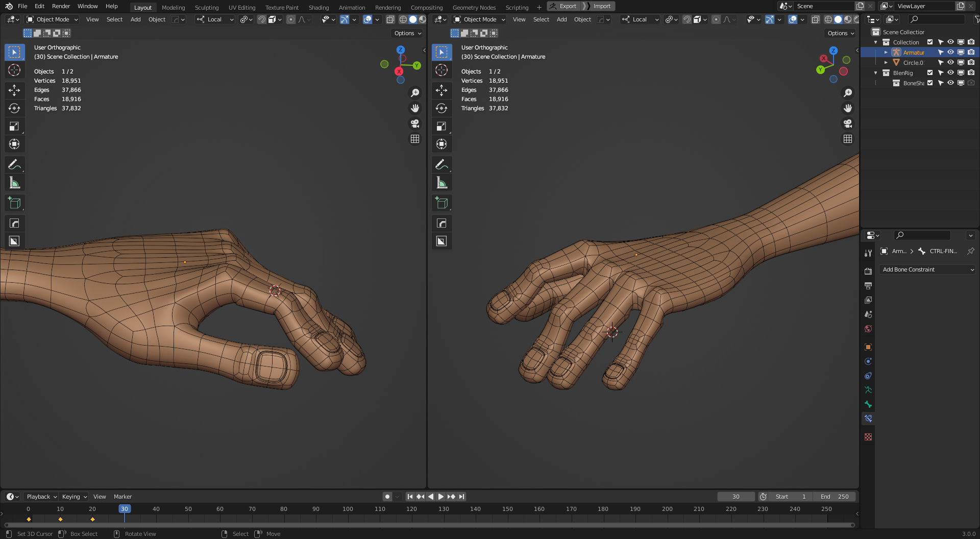The image size is (980, 539).
Task: Open Output properties tab
Action: (868, 285)
